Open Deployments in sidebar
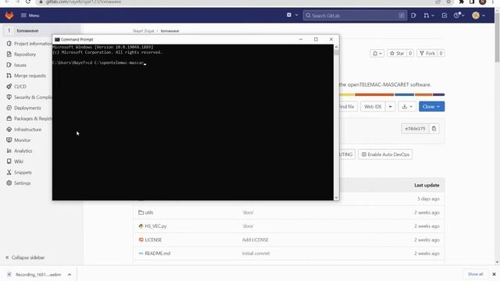Screen dimensions: 500x281 tap(27, 108)
